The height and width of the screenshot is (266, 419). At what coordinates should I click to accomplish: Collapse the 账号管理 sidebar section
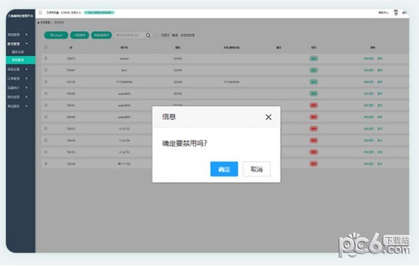pos(17,43)
